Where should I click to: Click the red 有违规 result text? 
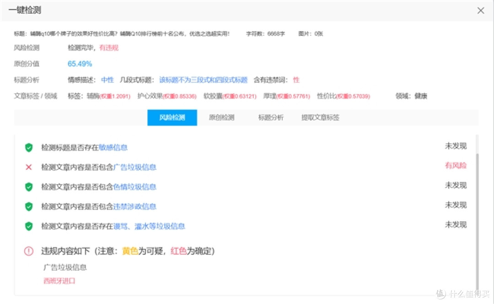pos(109,48)
